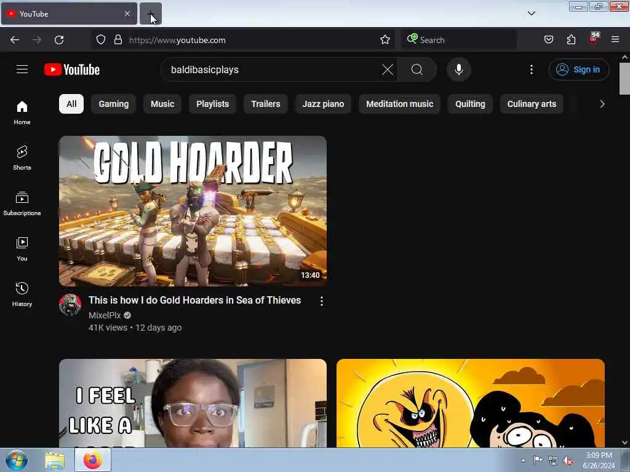Image resolution: width=630 pixels, height=472 pixels.
Task: Show more category chips with the right arrow
Action: point(602,104)
